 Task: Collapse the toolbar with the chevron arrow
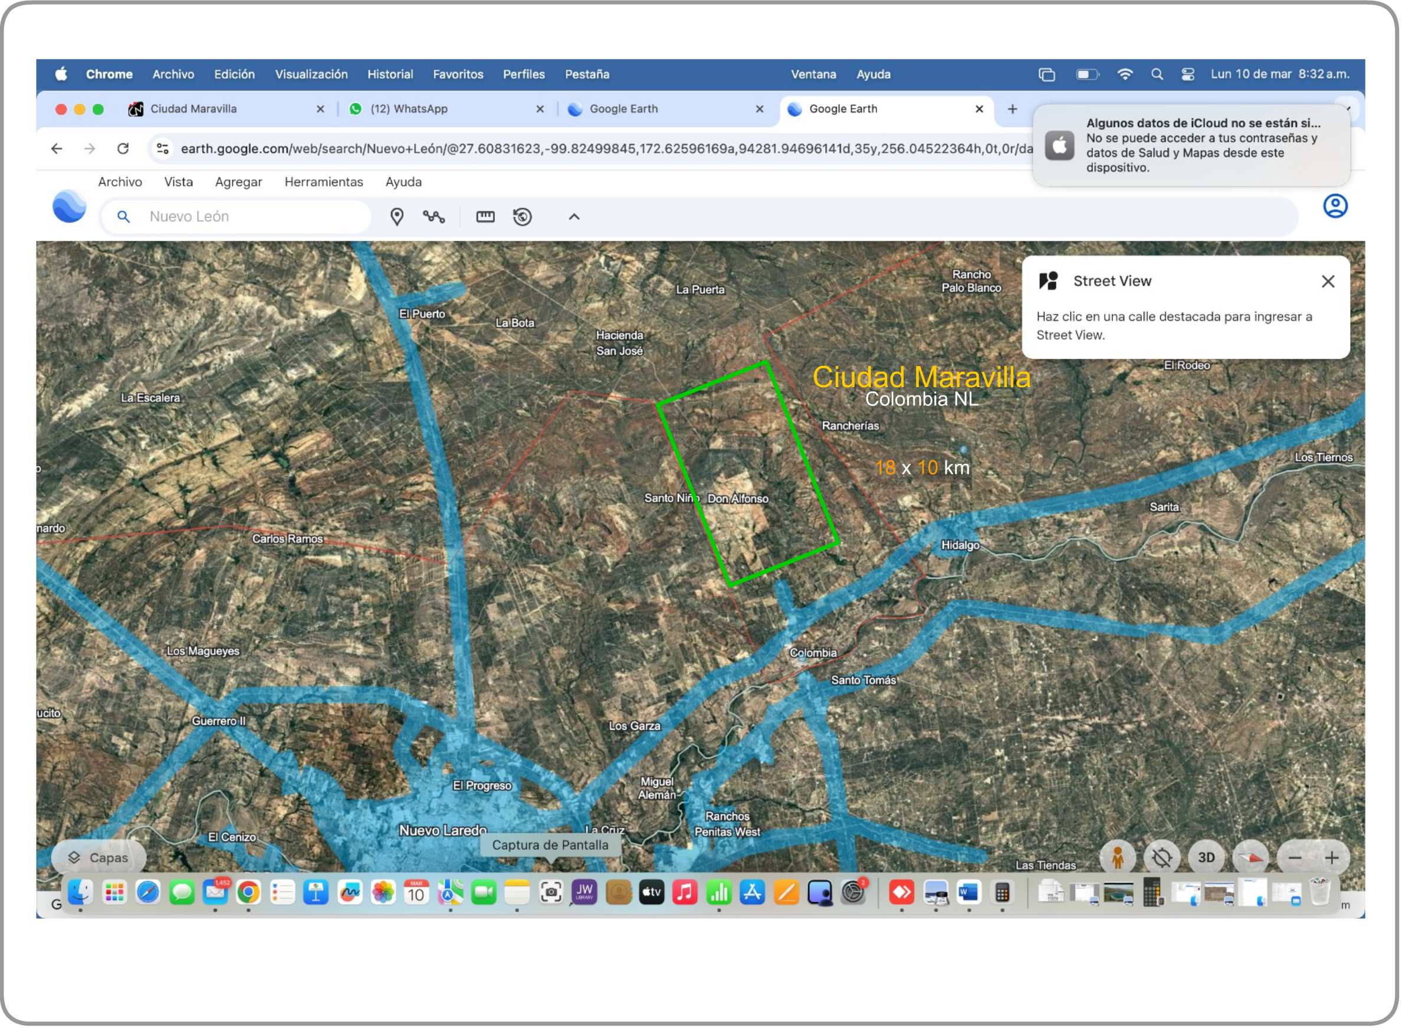tap(574, 217)
